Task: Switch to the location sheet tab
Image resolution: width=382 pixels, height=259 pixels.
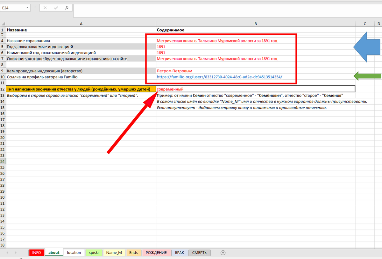Action: [74, 253]
